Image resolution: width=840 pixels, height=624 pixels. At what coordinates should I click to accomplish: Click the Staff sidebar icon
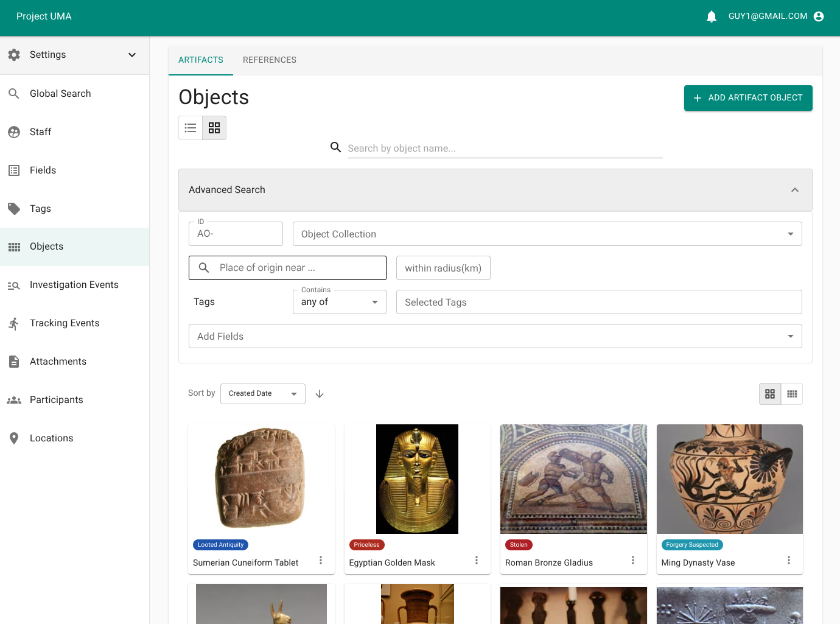point(14,132)
